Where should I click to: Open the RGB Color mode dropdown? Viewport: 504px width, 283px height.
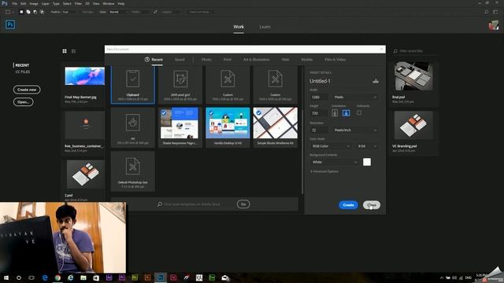pos(331,146)
